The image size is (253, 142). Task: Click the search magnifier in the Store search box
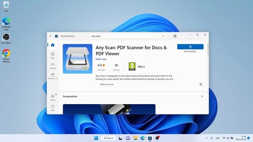(163, 36)
